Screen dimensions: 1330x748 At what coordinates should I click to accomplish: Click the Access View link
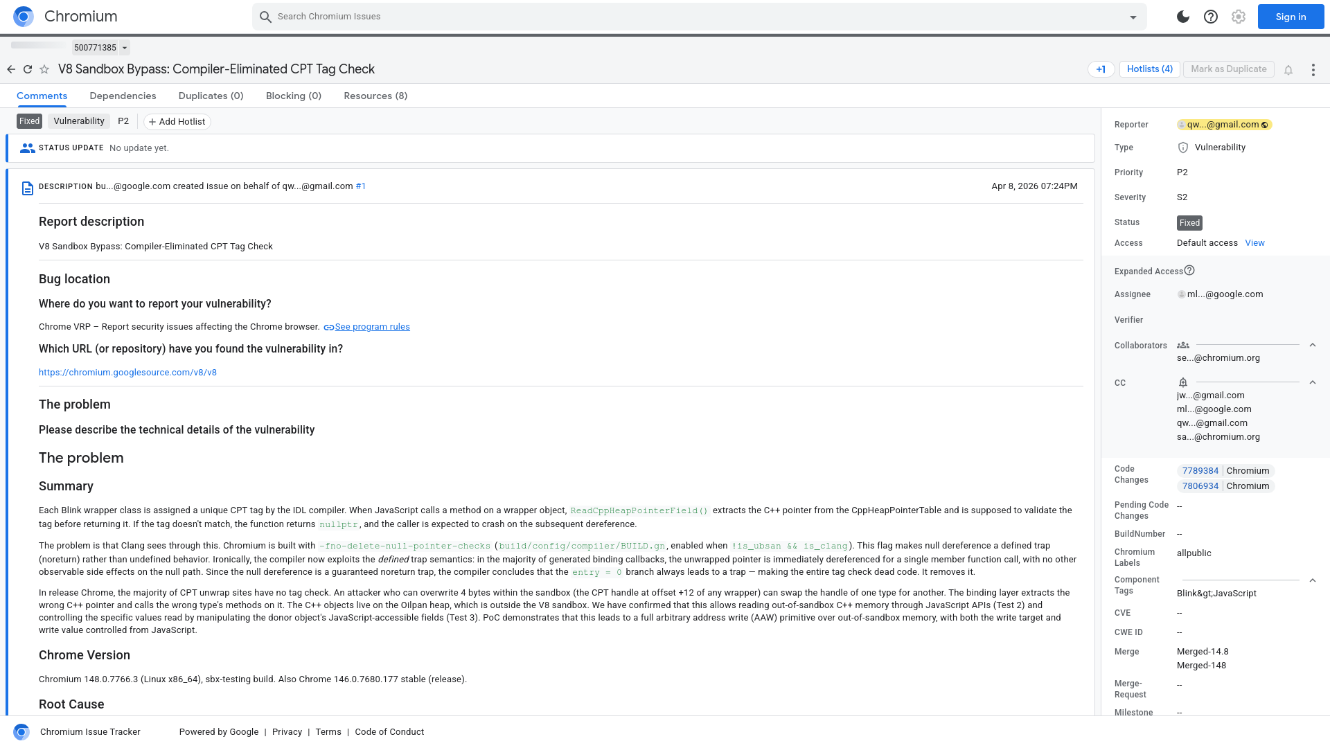(x=1254, y=243)
